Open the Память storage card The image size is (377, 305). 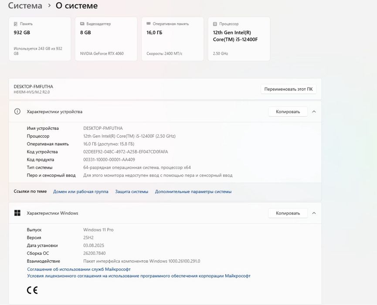click(40, 39)
